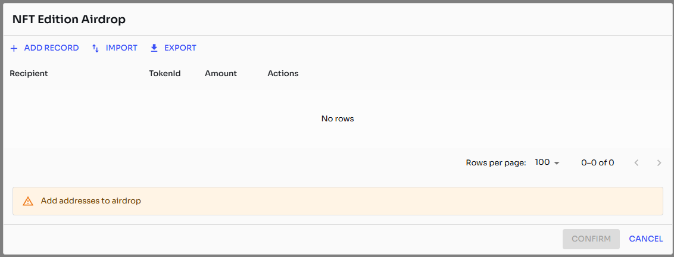Screen dimensions: 674x257
Task: Click the download arrow export icon
Action: 154,48
